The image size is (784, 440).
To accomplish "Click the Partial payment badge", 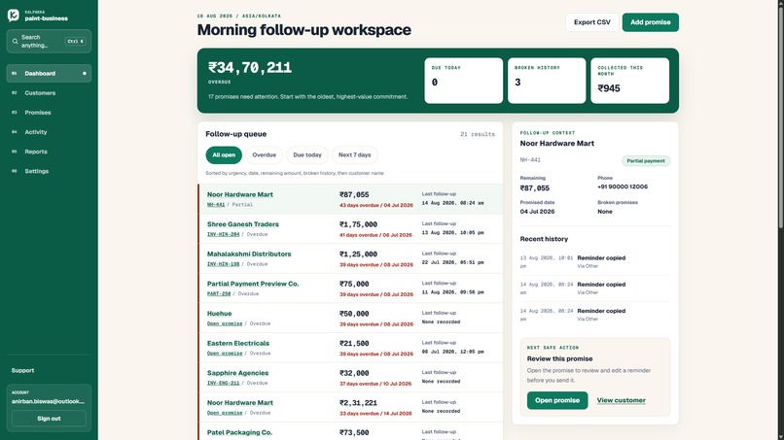I will click(x=646, y=161).
